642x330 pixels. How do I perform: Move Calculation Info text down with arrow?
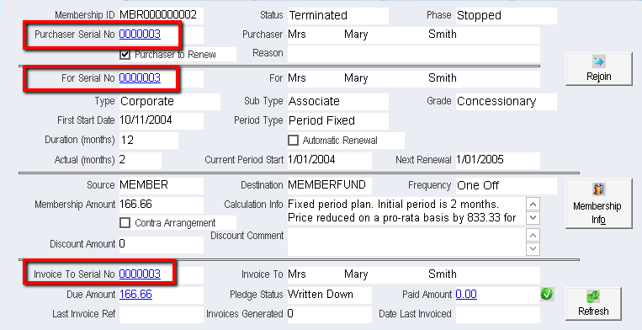(533, 217)
